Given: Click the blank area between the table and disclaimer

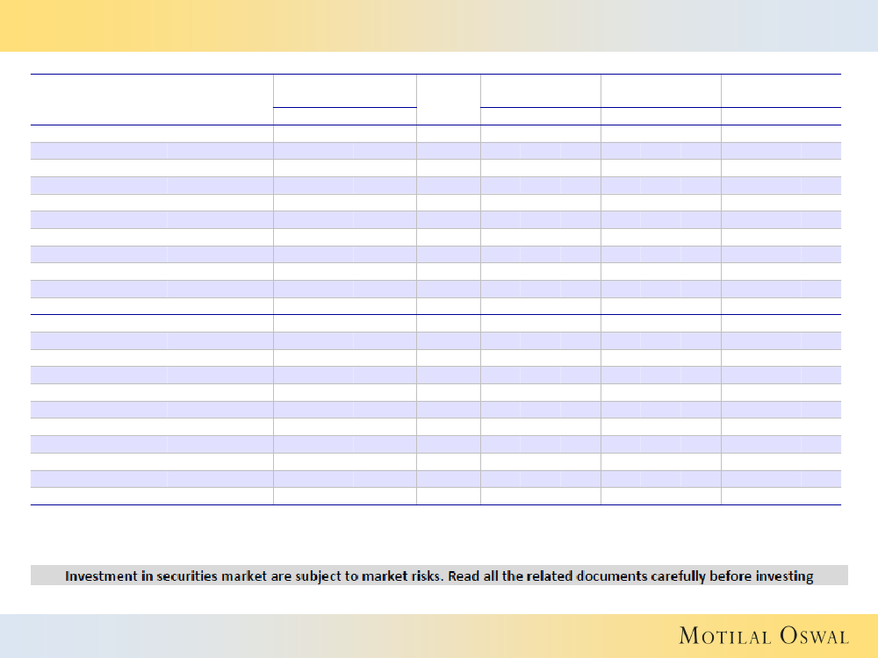Looking at the screenshot, I should (x=439, y=535).
